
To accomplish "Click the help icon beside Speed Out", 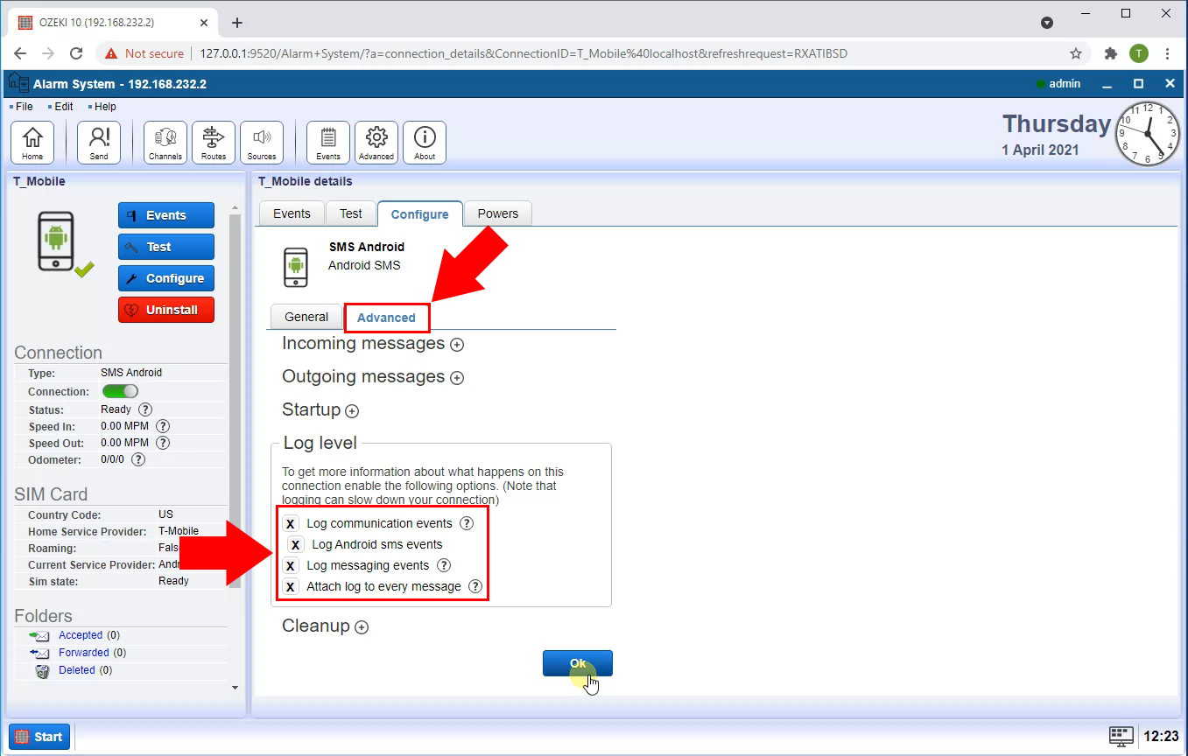I will tap(163, 443).
